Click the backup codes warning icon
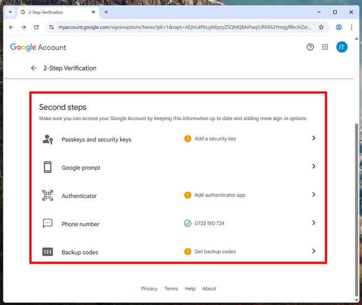362x305 pixels. tap(188, 251)
